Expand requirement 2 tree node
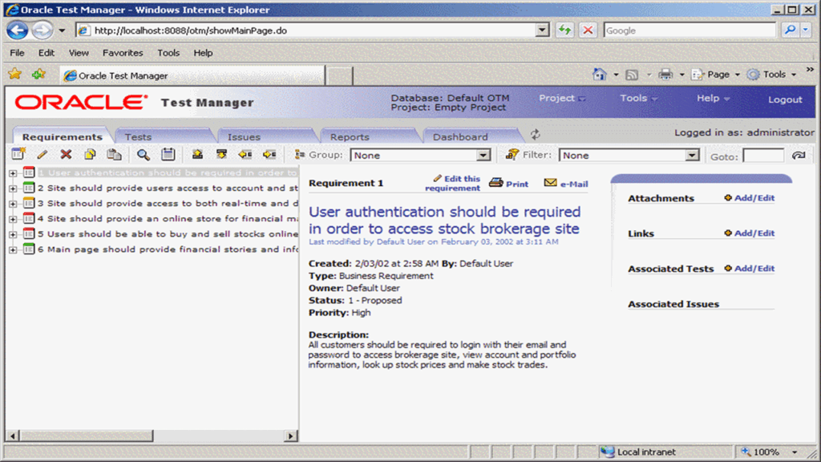821x462 pixels. [13, 188]
